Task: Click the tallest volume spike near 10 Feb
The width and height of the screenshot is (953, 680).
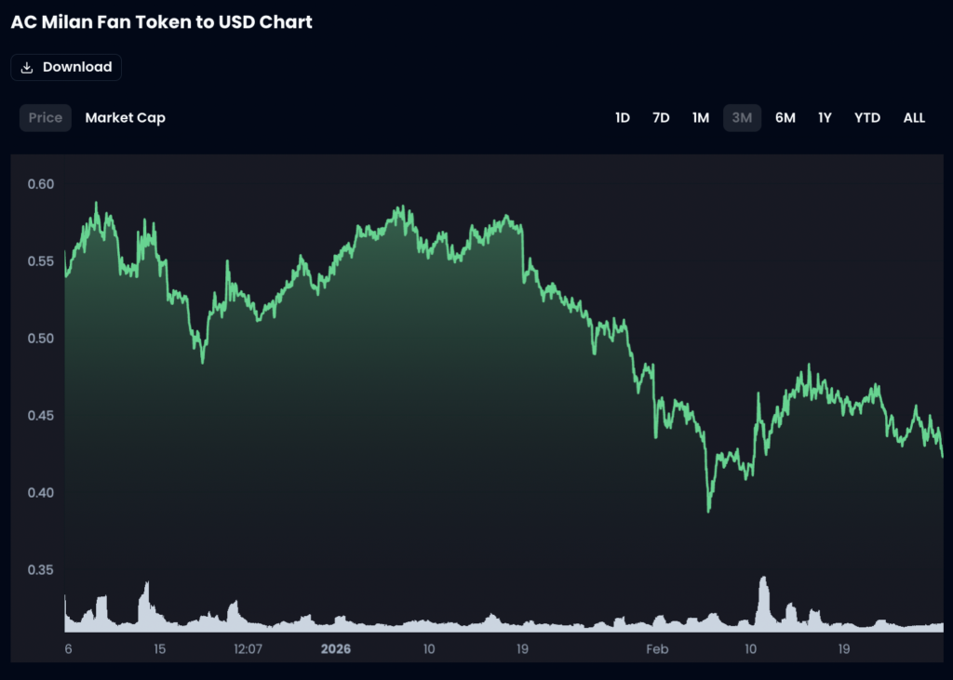Action: point(764,580)
